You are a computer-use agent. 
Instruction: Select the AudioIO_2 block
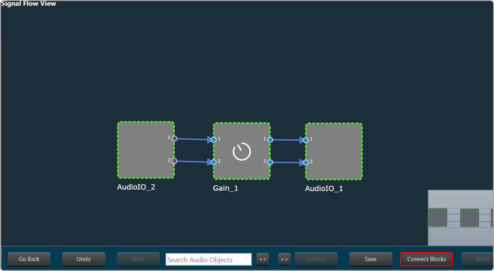pos(146,150)
